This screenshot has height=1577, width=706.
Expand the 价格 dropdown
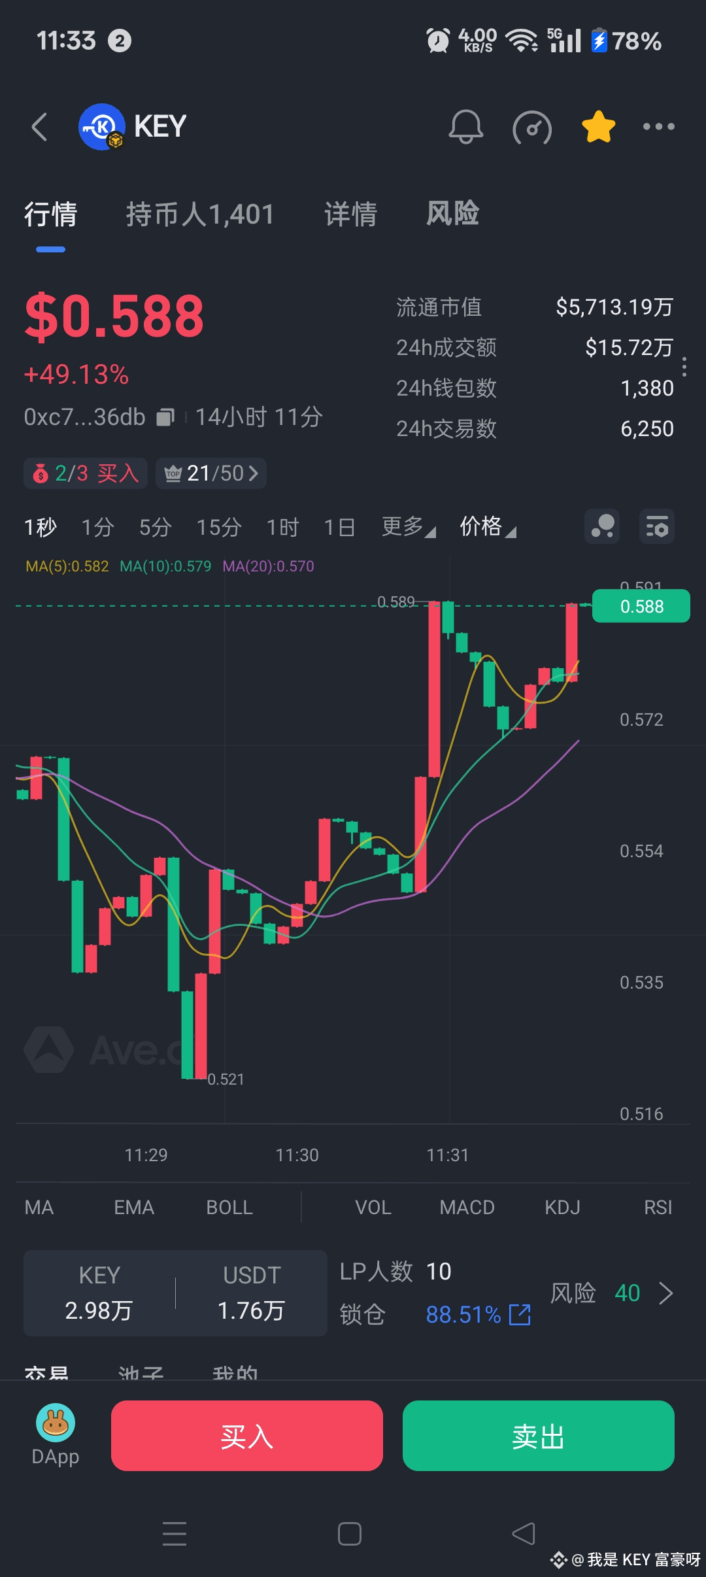coord(488,526)
